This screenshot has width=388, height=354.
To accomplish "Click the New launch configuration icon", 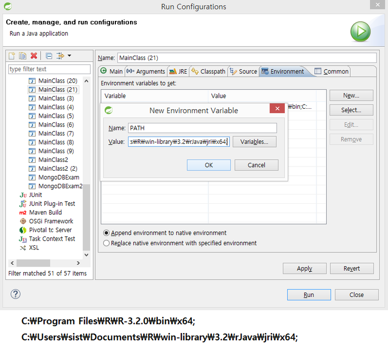I will tap(13, 56).
